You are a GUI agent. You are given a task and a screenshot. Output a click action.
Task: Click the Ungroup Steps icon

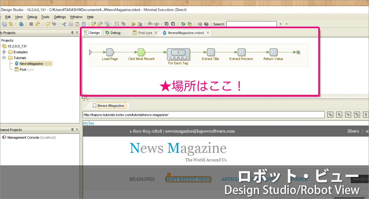point(124,24)
